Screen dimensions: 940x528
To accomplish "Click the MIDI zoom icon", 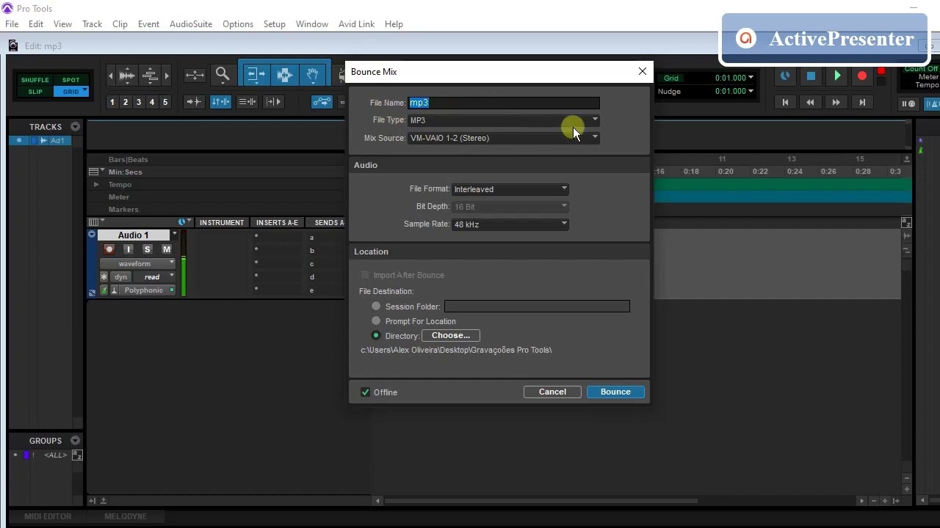I will point(150,75).
